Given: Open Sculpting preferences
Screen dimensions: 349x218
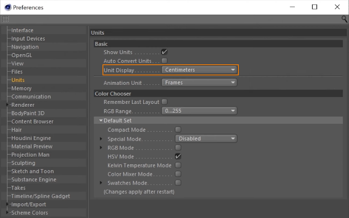Looking at the screenshot, I should (x=23, y=163).
